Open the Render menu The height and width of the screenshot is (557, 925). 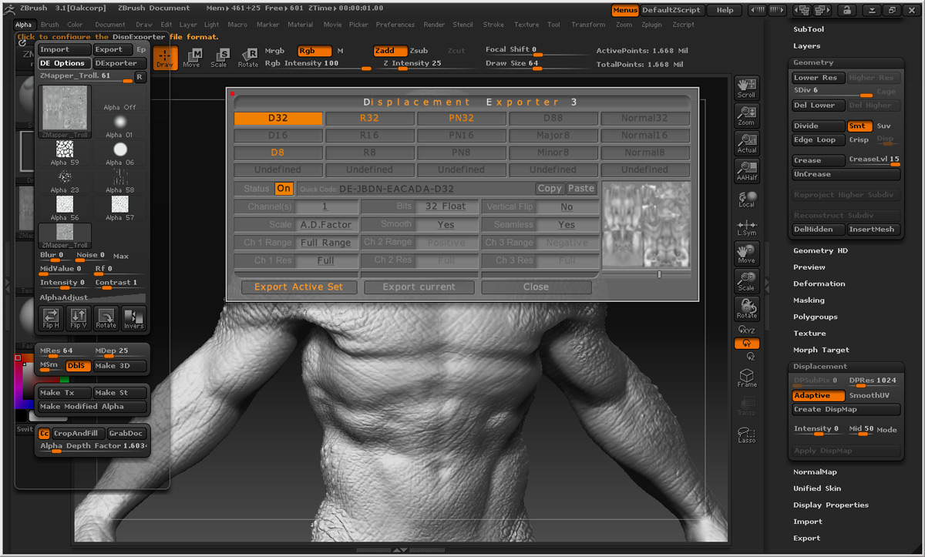(x=434, y=25)
